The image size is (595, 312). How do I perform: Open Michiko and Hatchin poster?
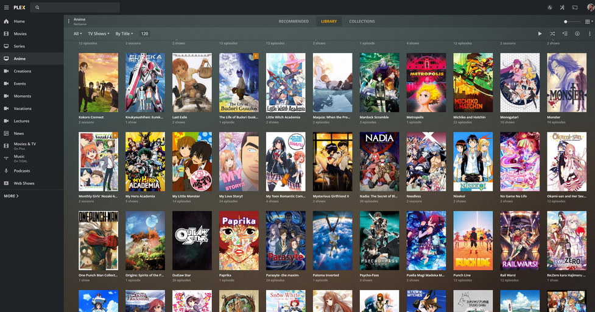(x=473, y=83)
